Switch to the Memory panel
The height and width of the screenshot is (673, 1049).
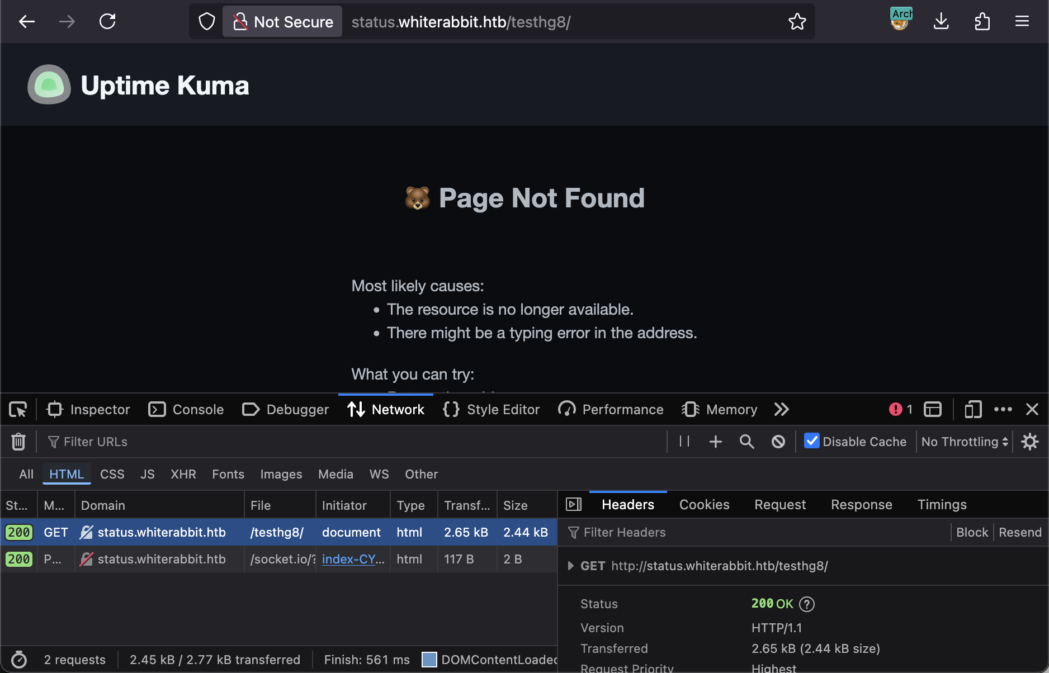point(720,409)
